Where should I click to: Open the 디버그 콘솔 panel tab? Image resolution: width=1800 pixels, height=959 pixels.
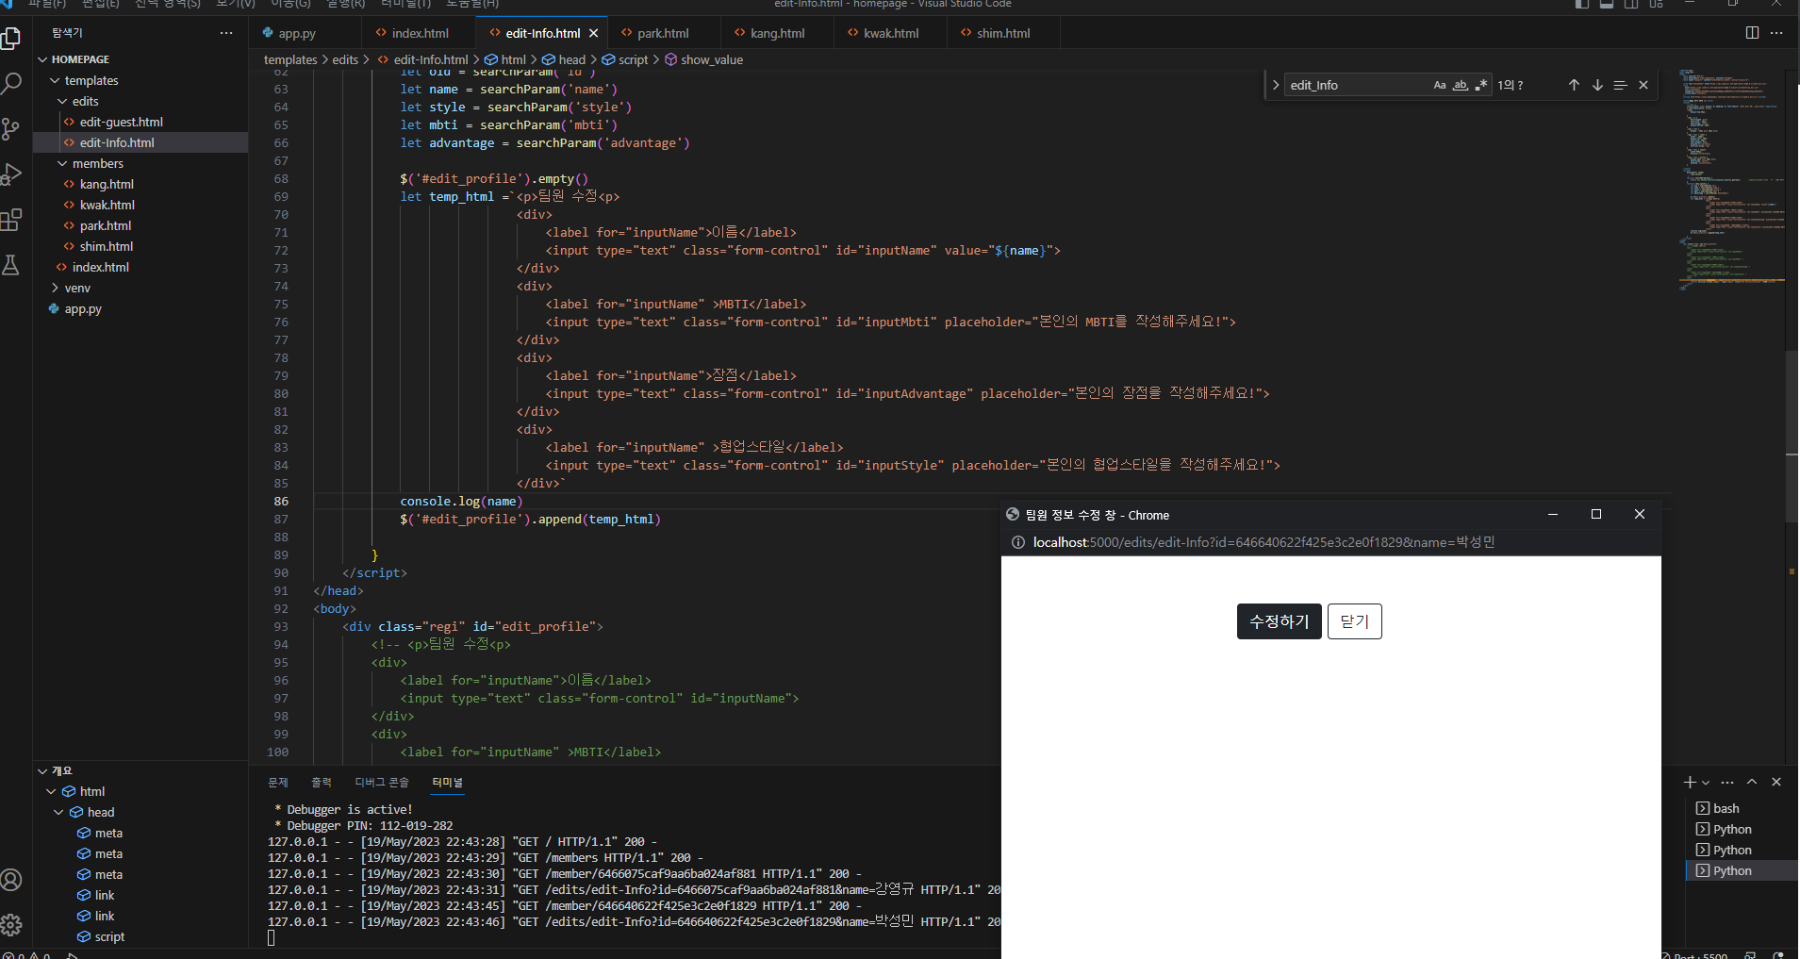[x=382, y=783]
